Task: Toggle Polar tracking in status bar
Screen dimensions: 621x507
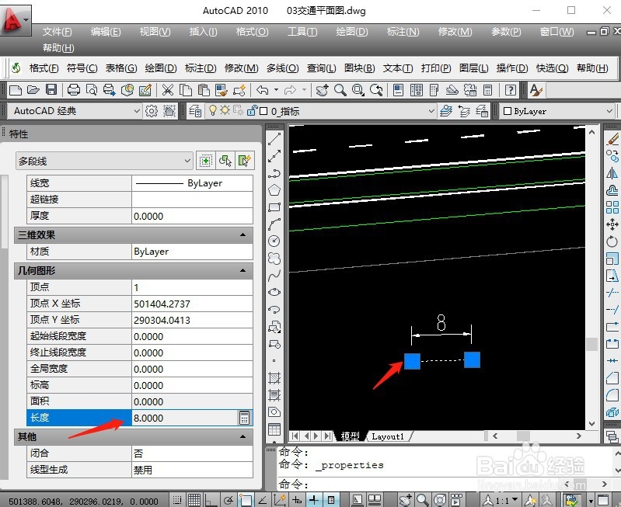Action: click(229, 500)
